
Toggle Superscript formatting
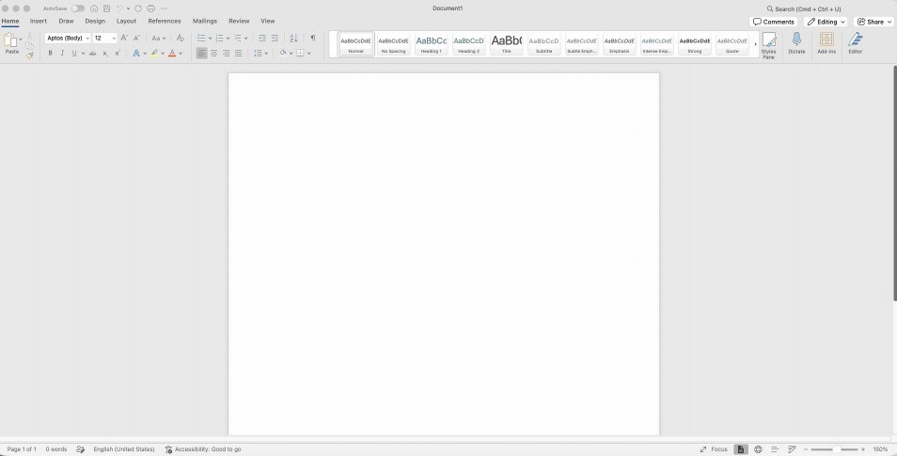[118, 54]
